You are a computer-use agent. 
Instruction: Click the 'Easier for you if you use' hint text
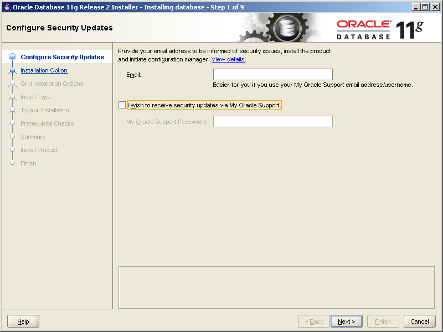click(313, 85)
